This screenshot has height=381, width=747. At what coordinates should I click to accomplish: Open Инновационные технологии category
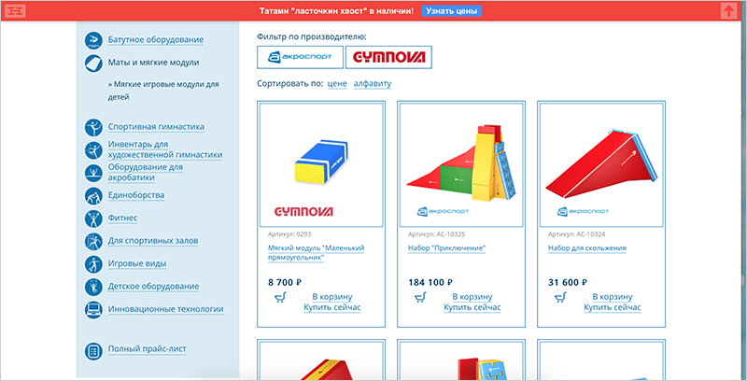pyautogui.click(x=166, y=309)
